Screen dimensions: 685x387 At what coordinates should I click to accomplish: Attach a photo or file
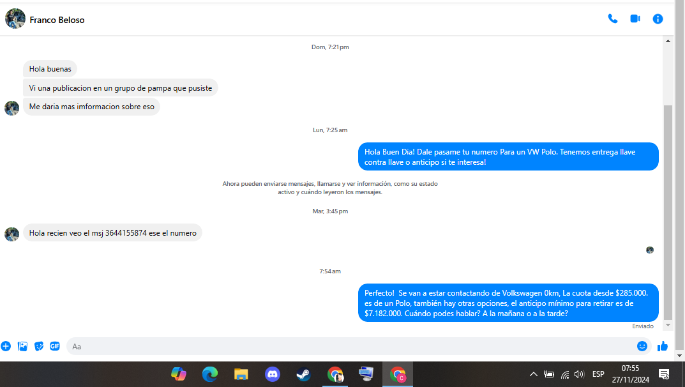coord(22,346)
